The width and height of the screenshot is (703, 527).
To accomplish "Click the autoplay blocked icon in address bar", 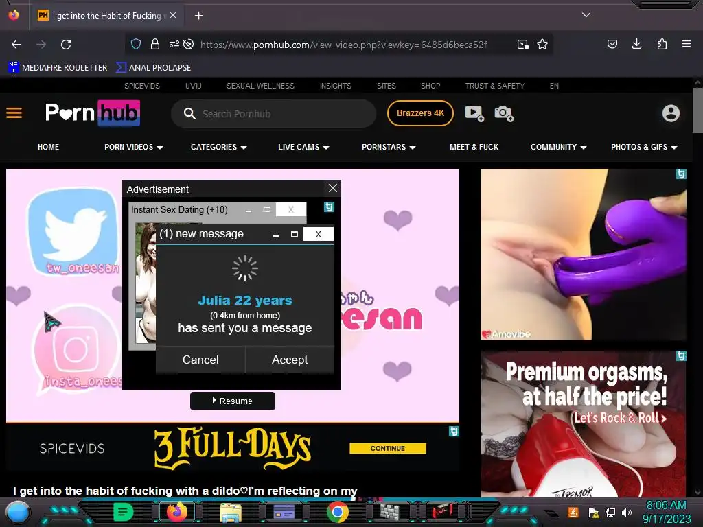I will pyautogui.click(x=189, y=44).
